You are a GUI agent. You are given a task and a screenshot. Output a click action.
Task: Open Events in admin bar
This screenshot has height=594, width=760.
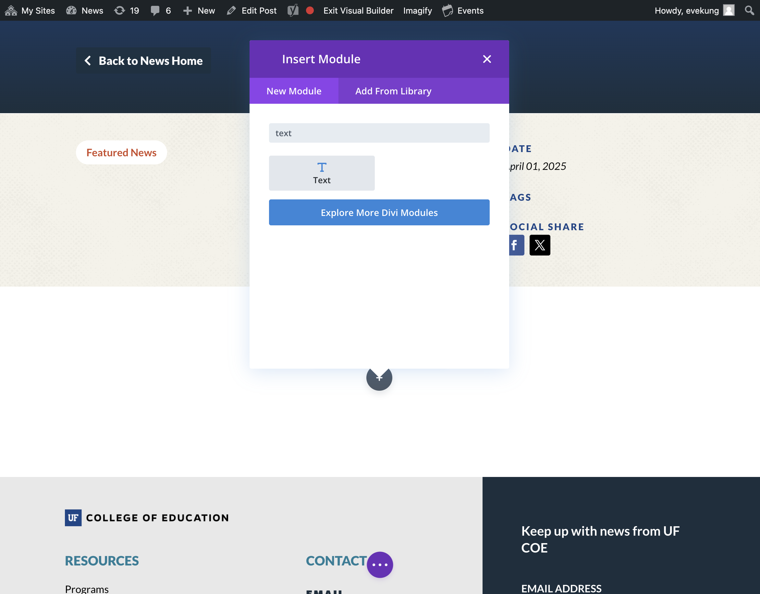tap(463, 10)
